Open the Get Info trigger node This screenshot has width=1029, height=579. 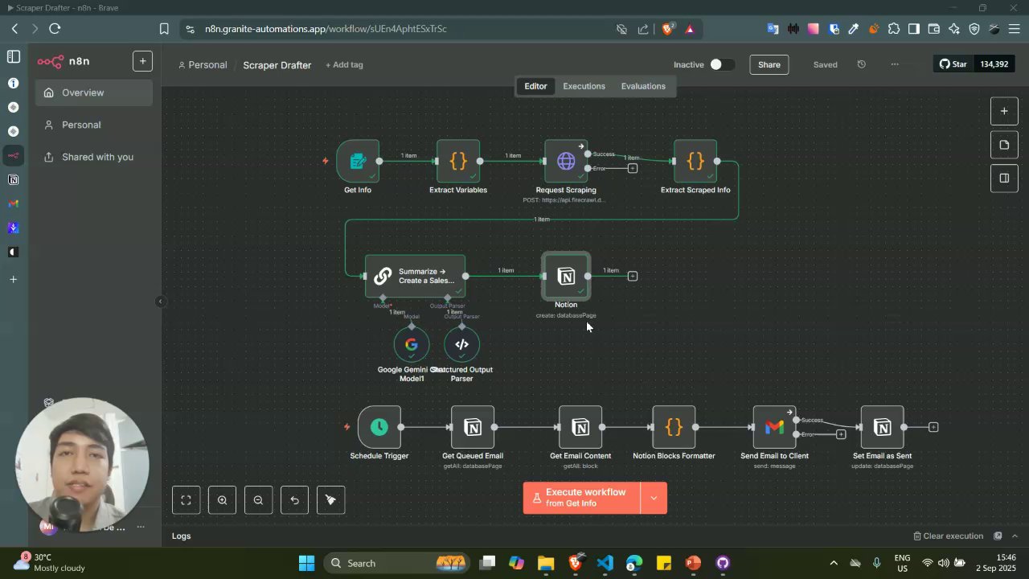tap(358, 162)
